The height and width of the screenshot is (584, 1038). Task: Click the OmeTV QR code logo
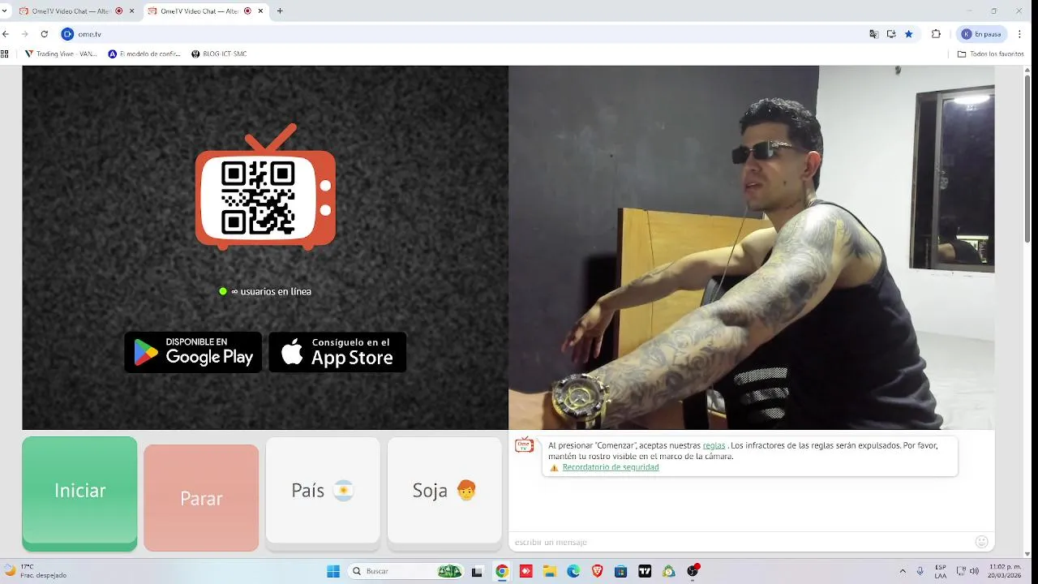pos(265,187)
